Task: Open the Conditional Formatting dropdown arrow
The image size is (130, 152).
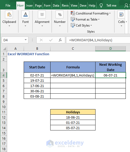Action: click(110, 13)
